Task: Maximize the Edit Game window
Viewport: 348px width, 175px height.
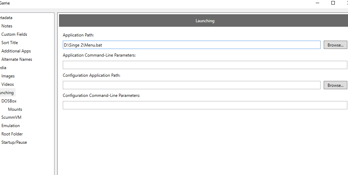Action: pos(333,3)
